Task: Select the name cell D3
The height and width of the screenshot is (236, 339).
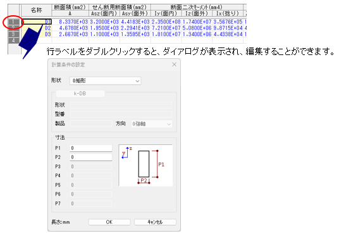Action: [x=37, y=34]
